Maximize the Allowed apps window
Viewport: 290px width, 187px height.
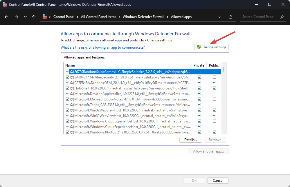click(270, 4)
